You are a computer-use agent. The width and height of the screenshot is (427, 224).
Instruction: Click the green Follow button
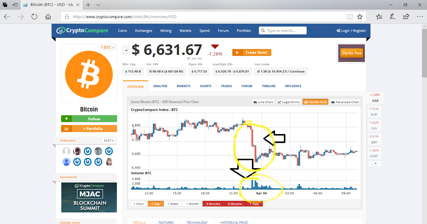pos(89,119)
